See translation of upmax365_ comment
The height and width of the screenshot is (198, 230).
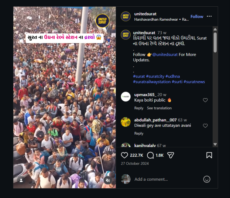coord(159,108)
